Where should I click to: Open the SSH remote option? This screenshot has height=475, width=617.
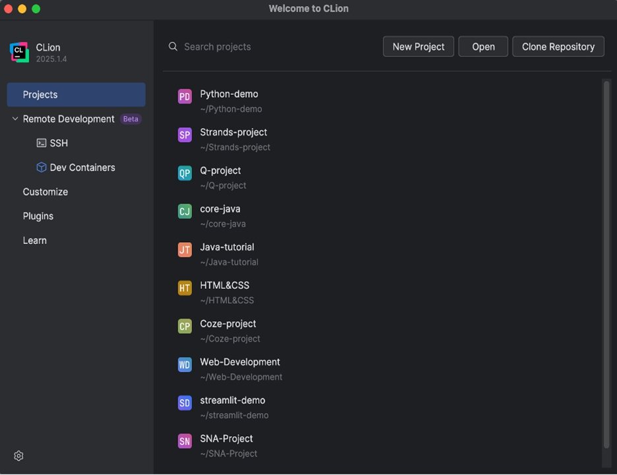click(x=59, y=143)
